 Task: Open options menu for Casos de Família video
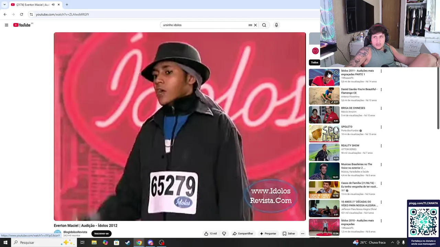(381, 183)
